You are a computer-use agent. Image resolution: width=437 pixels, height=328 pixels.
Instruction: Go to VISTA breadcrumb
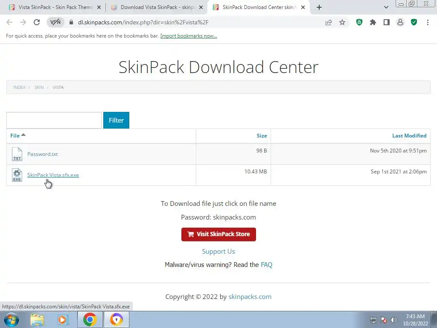58,87
